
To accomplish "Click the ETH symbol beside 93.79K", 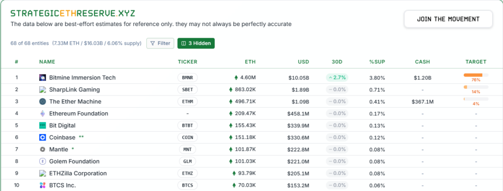I will [234, 173].
